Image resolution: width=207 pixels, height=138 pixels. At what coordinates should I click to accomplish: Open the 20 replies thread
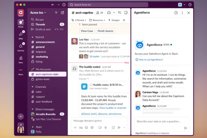pyautogui.click(x=94, y=56)
